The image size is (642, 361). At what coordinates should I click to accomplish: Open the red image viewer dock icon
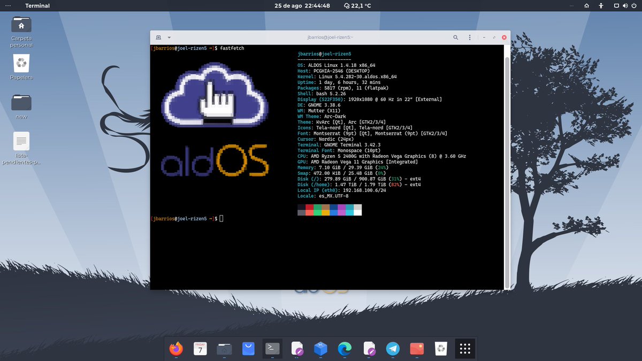click(417, 349)
